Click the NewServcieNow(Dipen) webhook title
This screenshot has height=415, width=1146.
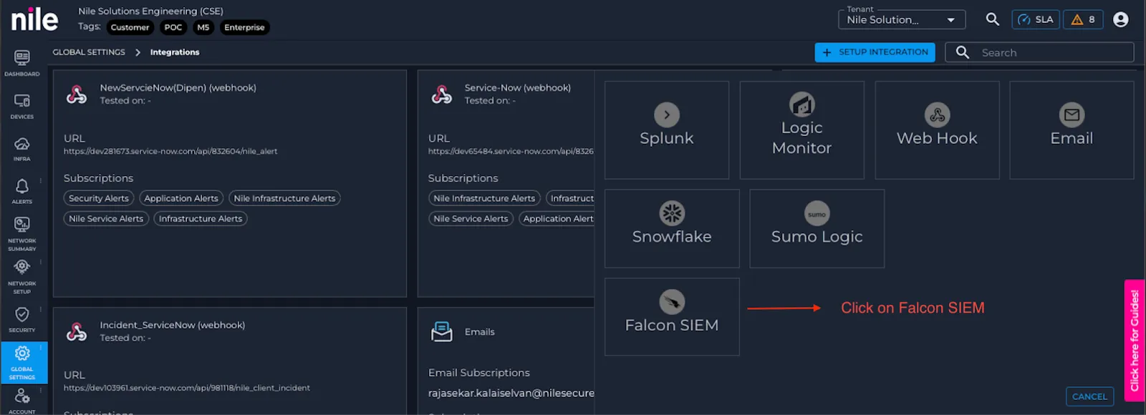(178, 88)
